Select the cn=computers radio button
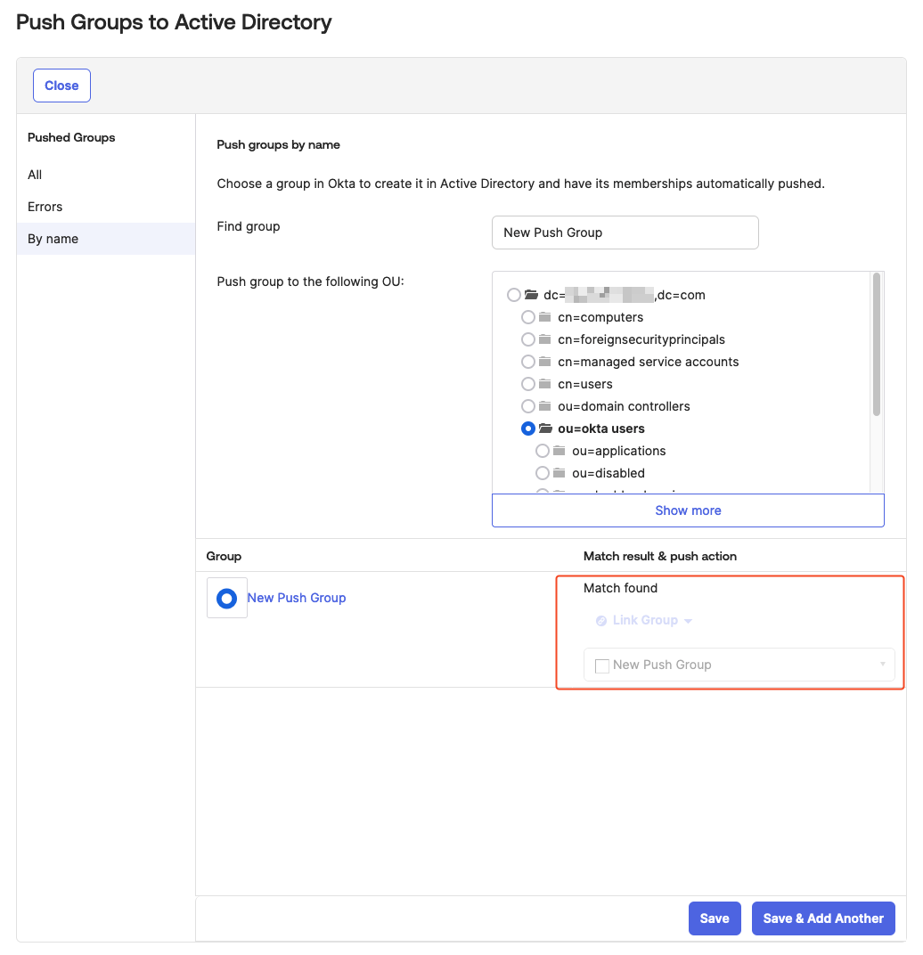The height and width of the screenshot is (955, 923). tap(528, 317)
